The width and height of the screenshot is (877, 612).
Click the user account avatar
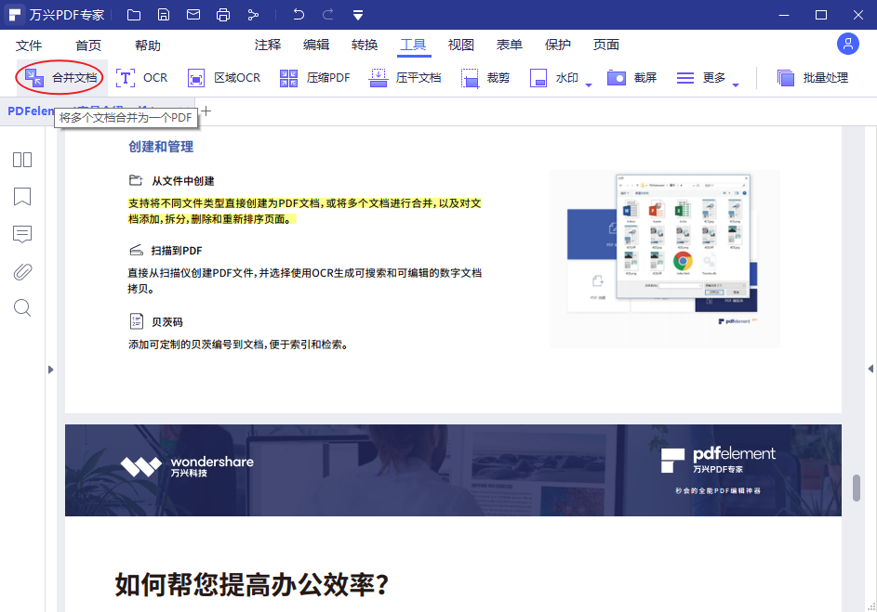tap(847, 44)
